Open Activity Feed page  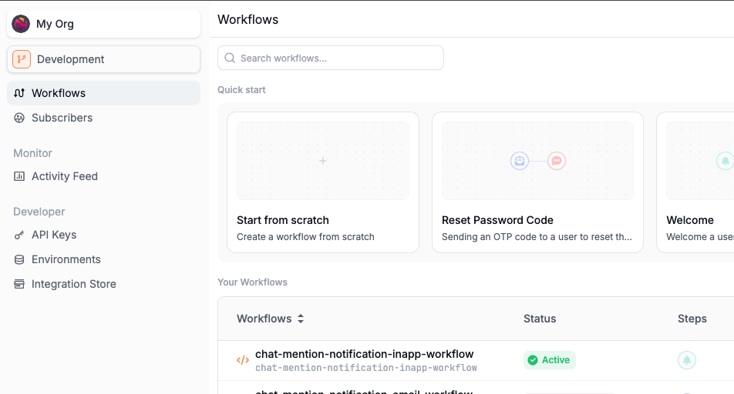click(x=104, y=176)
